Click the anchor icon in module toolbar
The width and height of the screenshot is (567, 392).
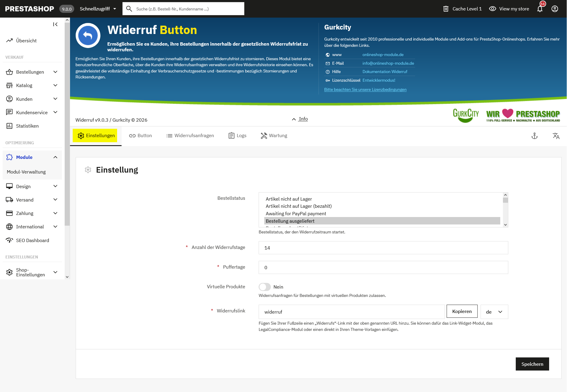click(535, 136)
